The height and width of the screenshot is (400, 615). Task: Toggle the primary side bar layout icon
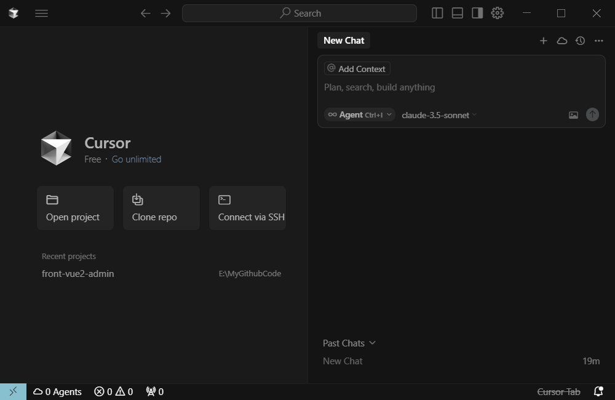(x=437, y=14)
